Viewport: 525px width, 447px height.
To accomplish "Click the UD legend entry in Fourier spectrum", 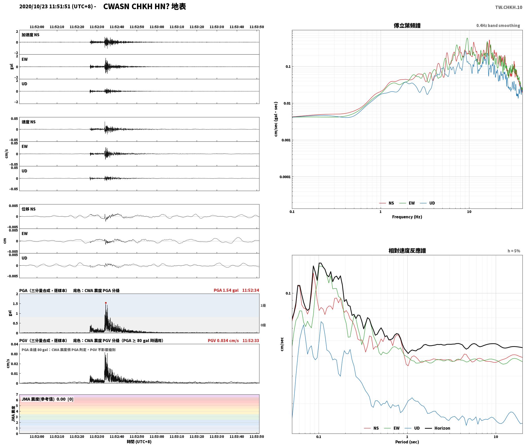I will click(x=427, y=203).
